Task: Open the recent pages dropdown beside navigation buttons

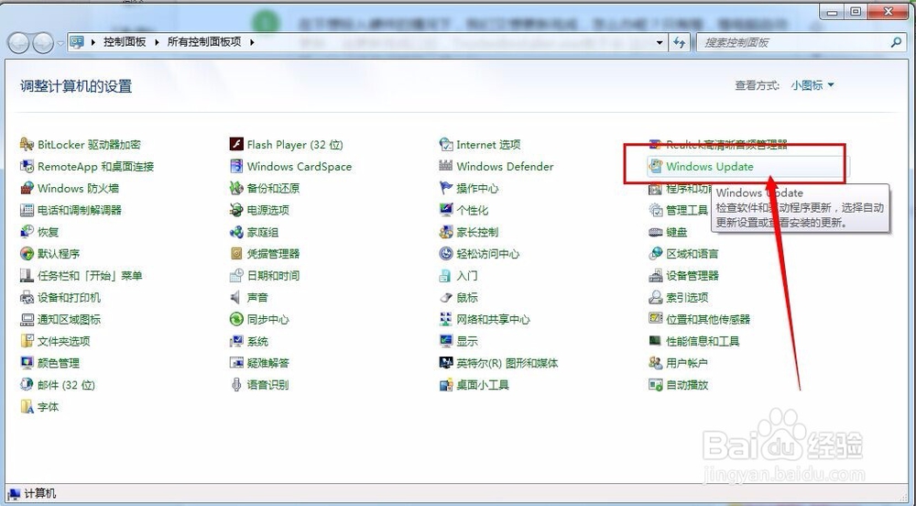Action: 60,43
